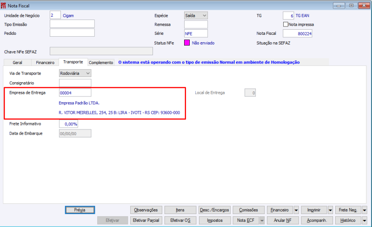This screenshot has width=372, height=227.
Task: Click the TG field with value 6
Action: tap(288, 16)
